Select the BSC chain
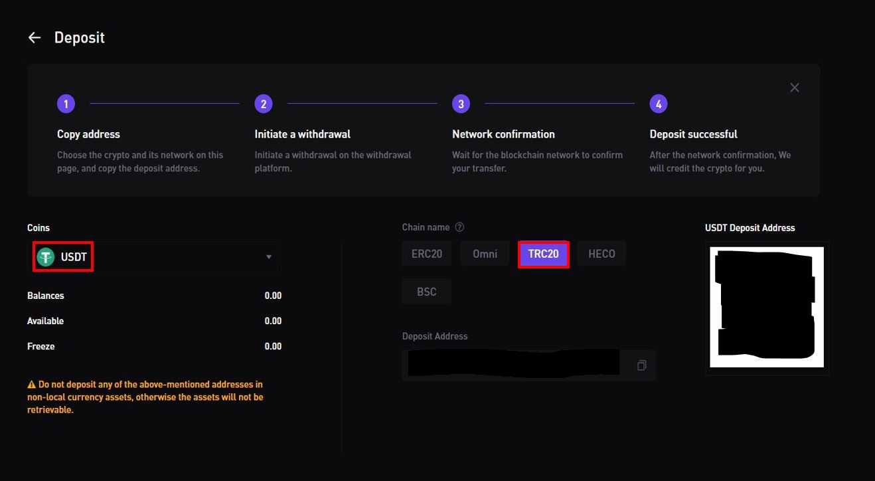Screen dimensions: 875x481 [427, 292]
